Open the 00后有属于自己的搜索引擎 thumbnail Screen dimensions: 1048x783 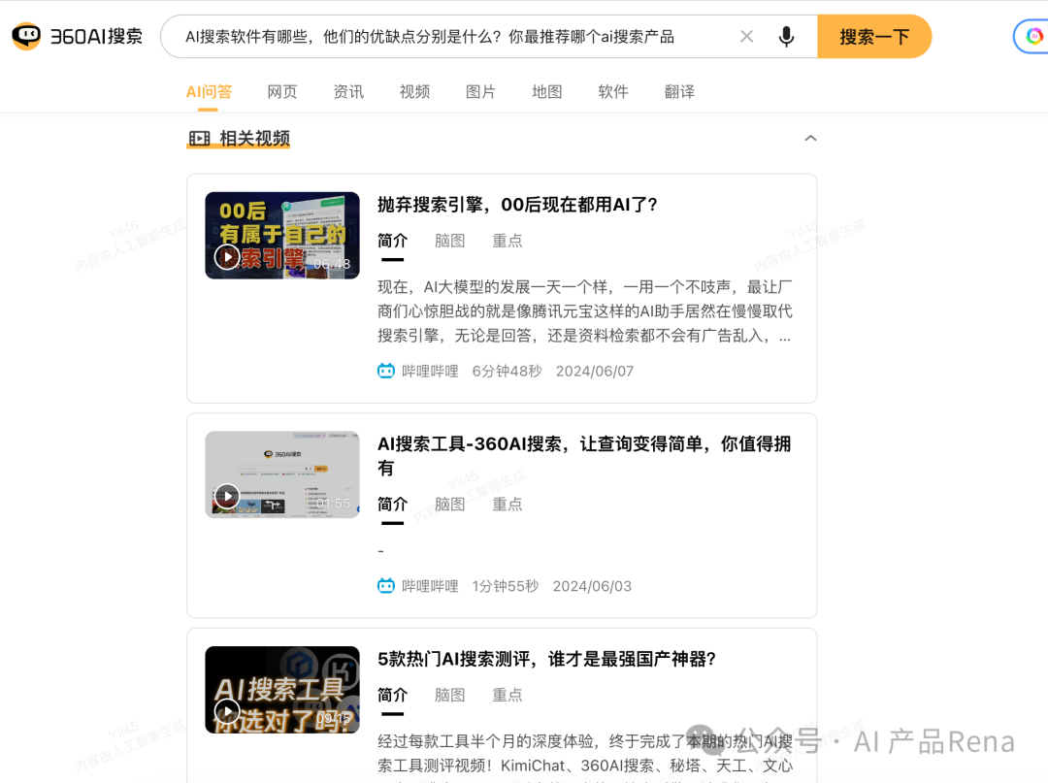[282, 235]
